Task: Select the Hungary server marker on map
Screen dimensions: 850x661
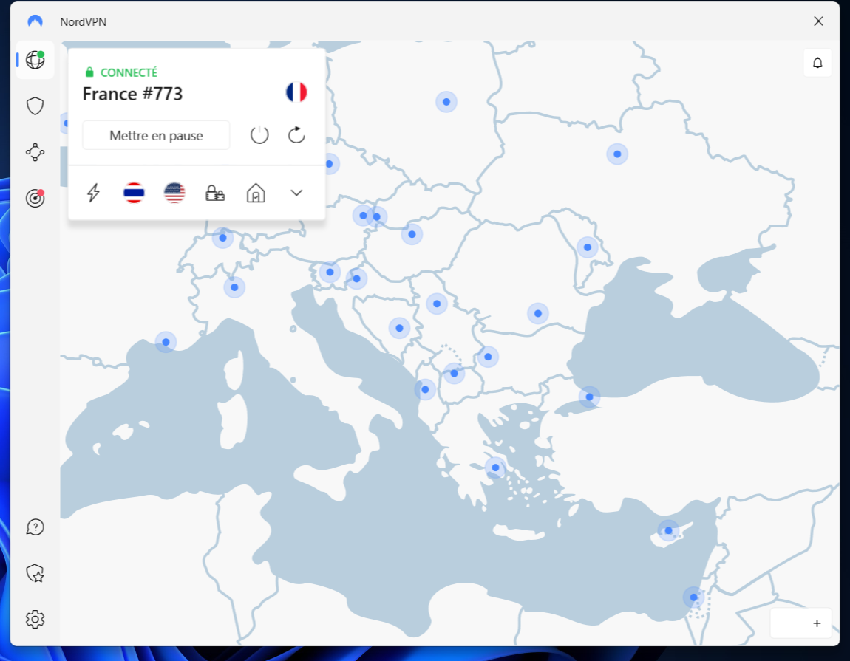Action: coord(412,235)
